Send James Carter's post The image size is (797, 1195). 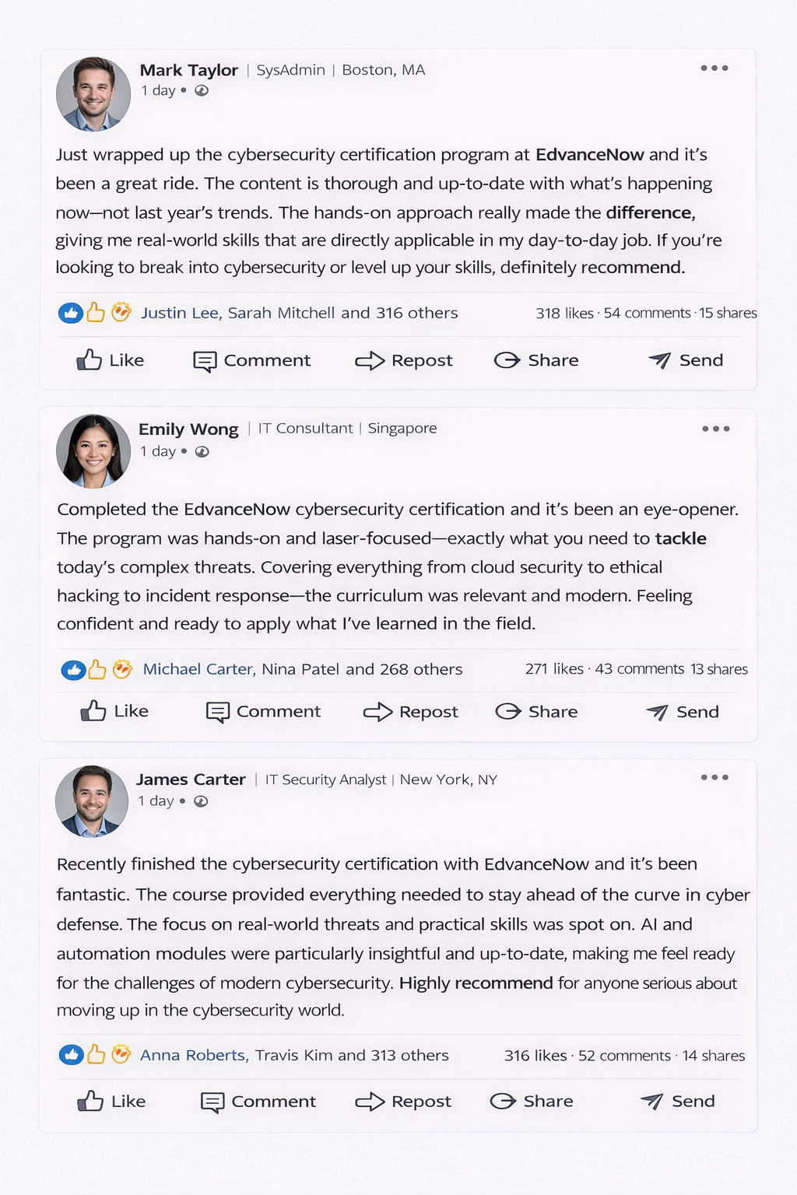pos(677,1102)
